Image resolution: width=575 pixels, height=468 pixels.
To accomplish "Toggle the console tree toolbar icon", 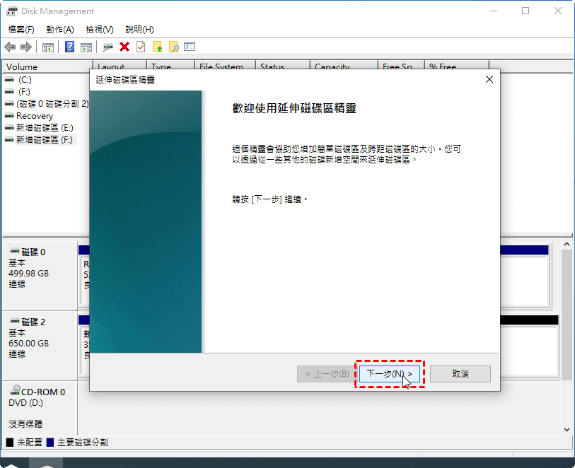I will point(47,47).
